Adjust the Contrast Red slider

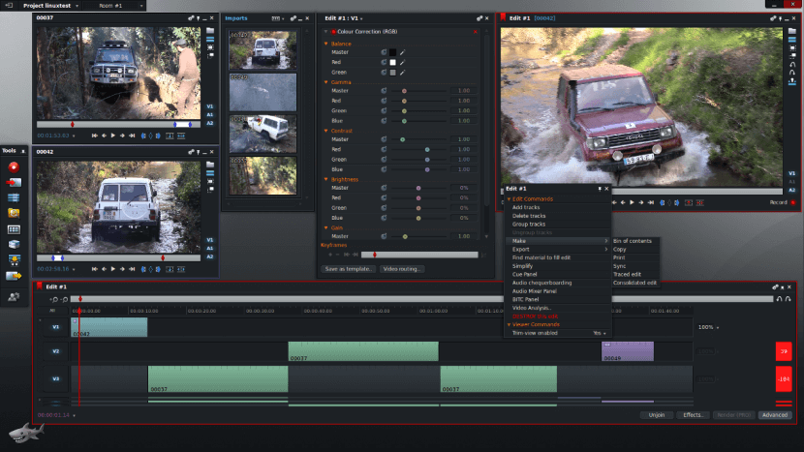(426, 150)
